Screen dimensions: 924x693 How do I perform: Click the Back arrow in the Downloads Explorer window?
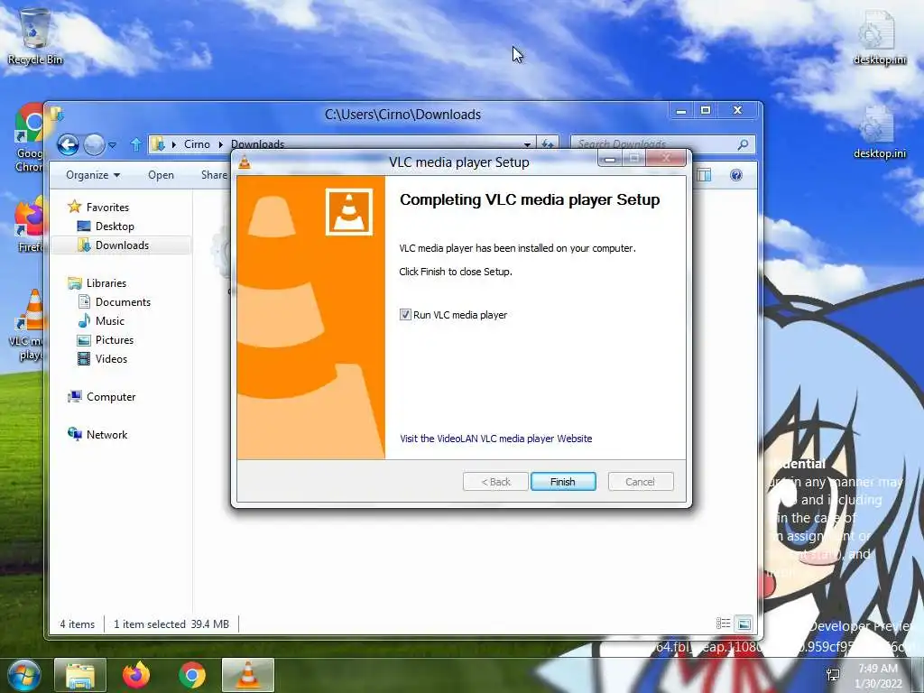click(x=68, y=144)
